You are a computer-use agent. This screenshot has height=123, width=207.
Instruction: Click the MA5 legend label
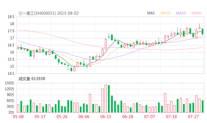point(151,13)
